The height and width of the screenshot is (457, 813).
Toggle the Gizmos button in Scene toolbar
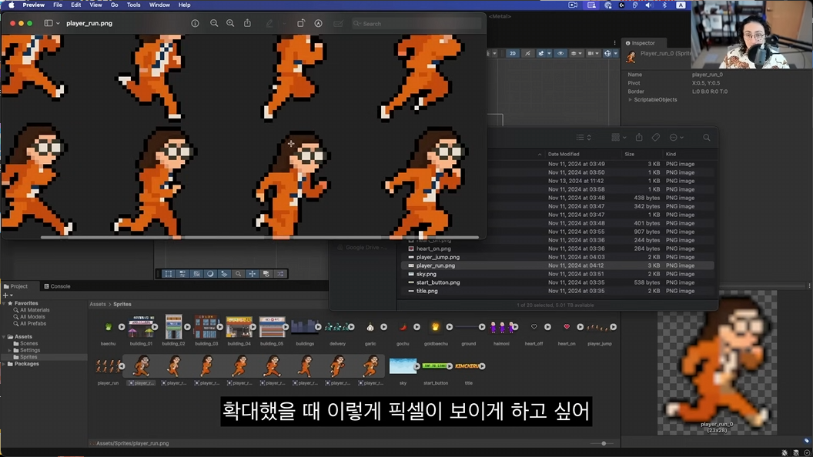point(607,53)
